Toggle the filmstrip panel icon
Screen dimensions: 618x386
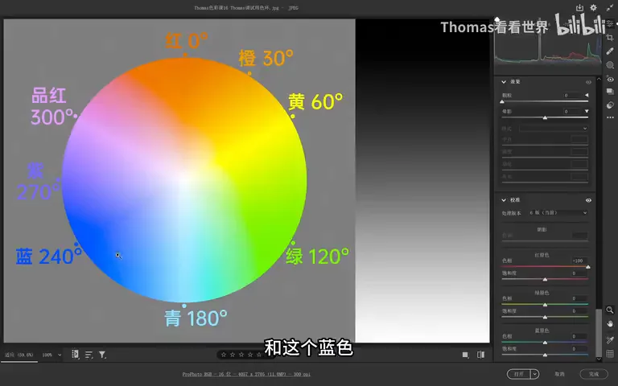76,355
